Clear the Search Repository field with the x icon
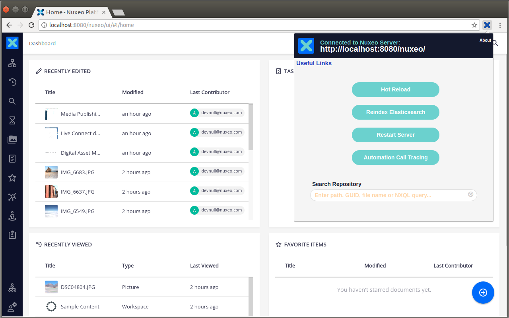Screen dimensions: 509x318 tap(471, 194)
